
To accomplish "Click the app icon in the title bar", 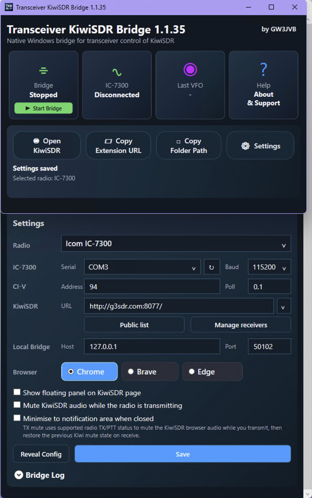I will tap(9, 7).
